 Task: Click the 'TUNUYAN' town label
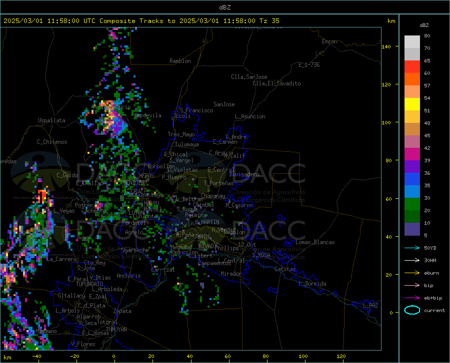116,329
